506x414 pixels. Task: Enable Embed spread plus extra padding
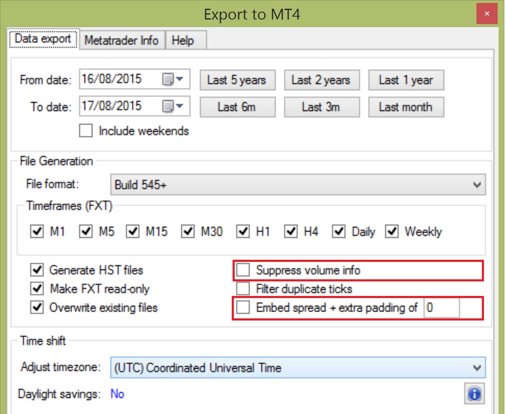(243, 307)
